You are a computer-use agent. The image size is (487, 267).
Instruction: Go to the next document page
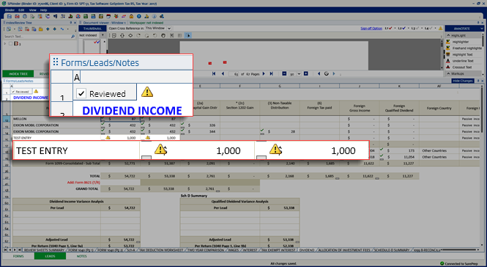click(x=264, y=74)
